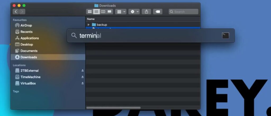271x116 pixels.
Task: Go back using the Finder back arrow
Action: click(16, 12)
